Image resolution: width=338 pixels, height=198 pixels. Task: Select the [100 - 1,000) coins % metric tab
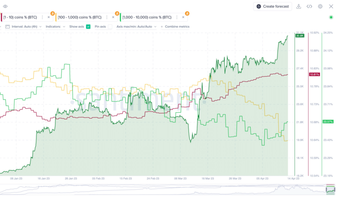79,17
